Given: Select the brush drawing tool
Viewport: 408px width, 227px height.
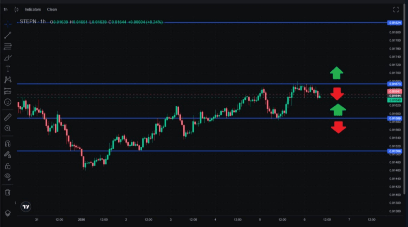Looking at the screenshot, I should (x=8, y=58).
